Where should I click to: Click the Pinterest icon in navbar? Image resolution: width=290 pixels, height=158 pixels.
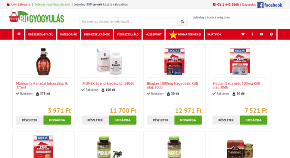pos(271,34)
